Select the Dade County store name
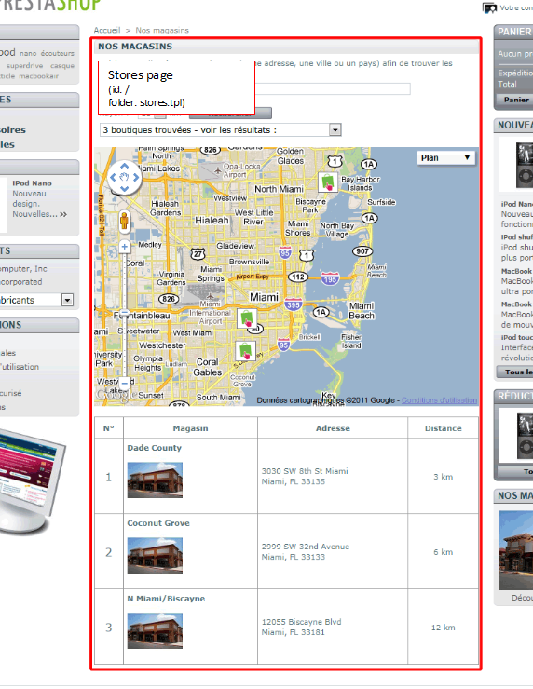This screenshot has width=533, height=689. tap(155, 448)
